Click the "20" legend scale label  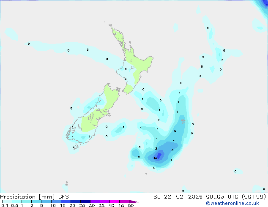tap(72, 205)
